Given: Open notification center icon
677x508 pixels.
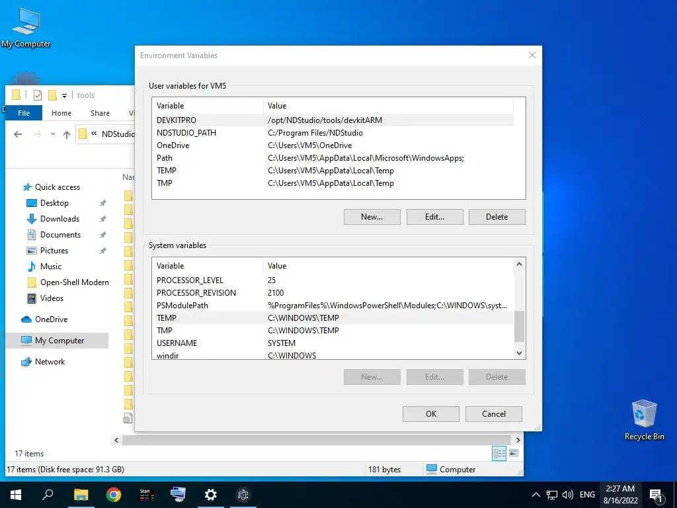Looking at the screenshot, I should (657, 495).
